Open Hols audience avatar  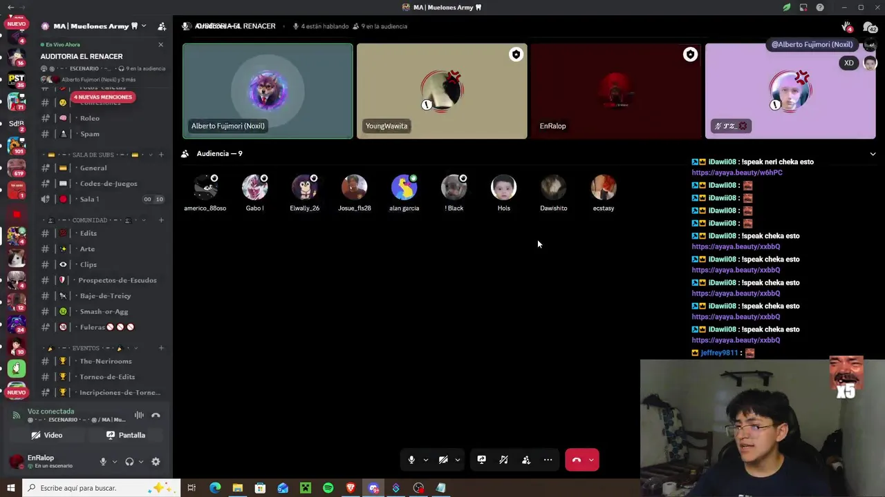[x=504, y=188]
